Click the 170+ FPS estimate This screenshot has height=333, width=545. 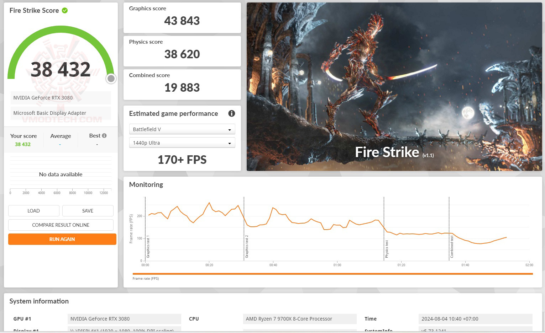point(182,160)
